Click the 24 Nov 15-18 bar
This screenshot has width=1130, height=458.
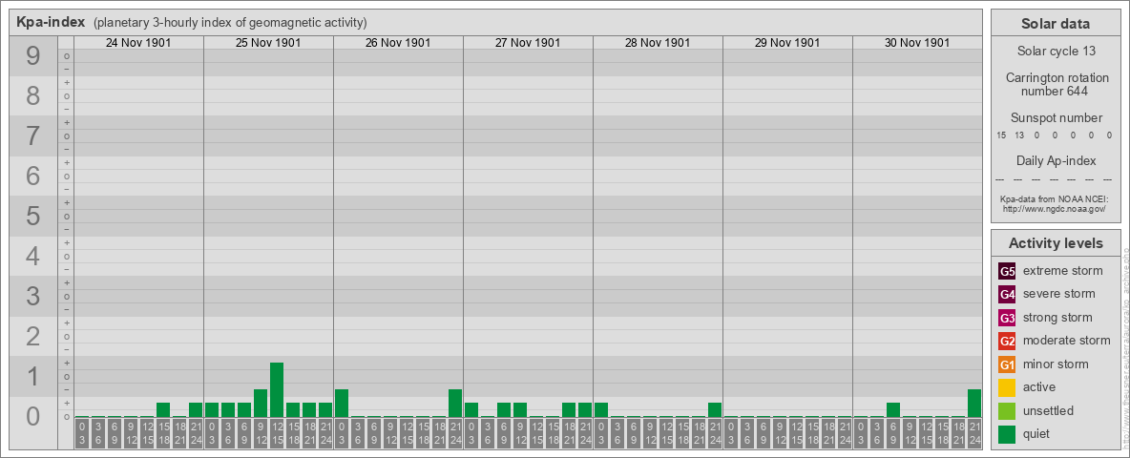(163, 409)
